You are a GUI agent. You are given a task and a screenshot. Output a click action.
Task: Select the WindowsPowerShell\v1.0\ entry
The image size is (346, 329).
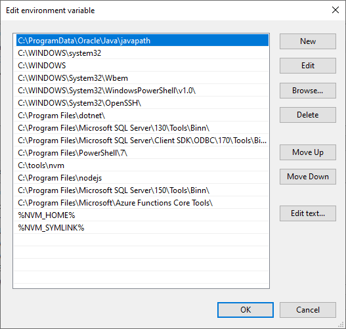click(x=142, y=91)
